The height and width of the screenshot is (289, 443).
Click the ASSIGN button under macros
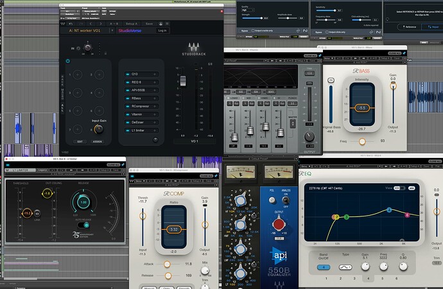point(97,141)
